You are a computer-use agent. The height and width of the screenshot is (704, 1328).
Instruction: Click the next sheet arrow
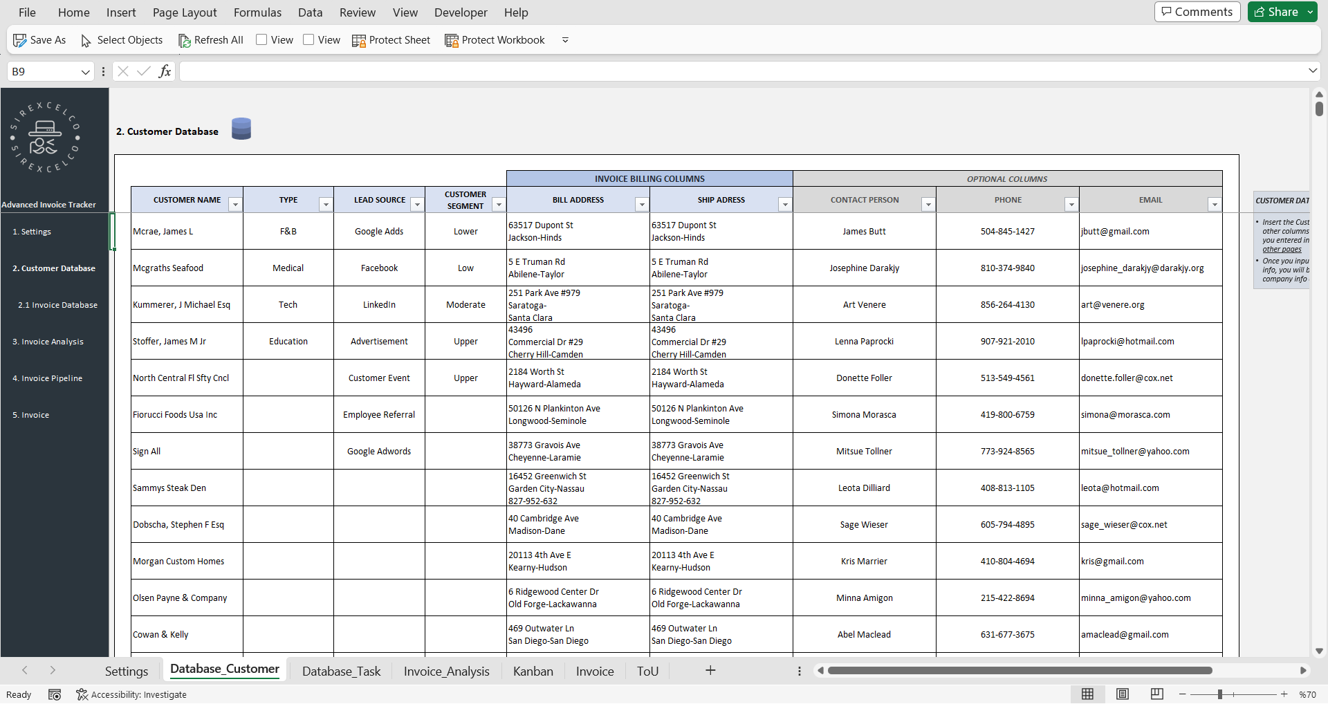click(53, 670)
